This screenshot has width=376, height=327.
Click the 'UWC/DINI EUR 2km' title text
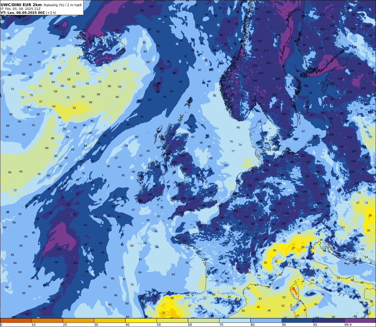[x=21, y=5]
